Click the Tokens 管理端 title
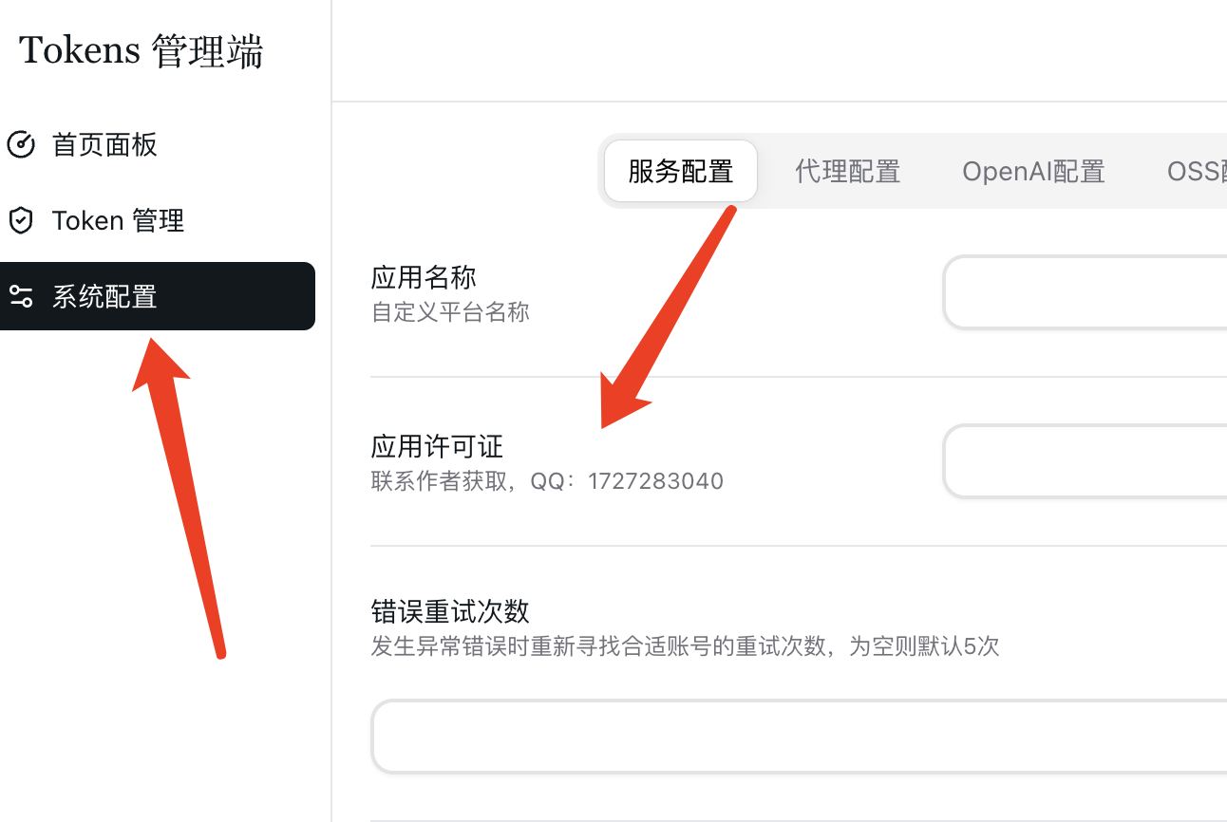This screenshot has height=822, width=1227. point(141,51)
